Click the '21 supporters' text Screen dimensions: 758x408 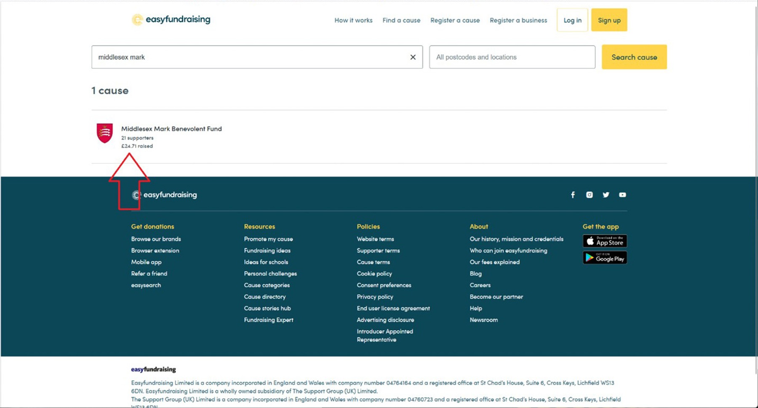[x=137, y=138]
